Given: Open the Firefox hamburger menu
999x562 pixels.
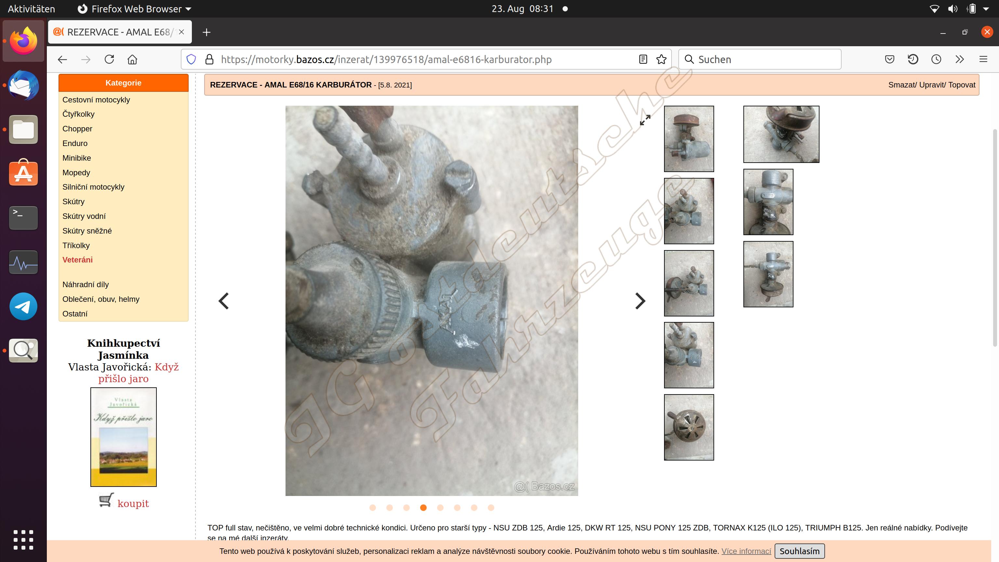Looking at the screenshot, I should (983, 59).
